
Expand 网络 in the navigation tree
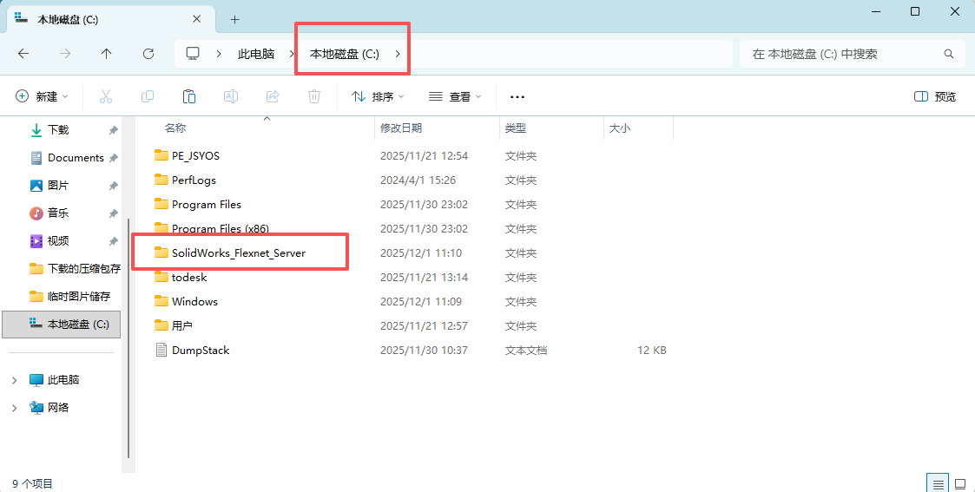click(x=14, y=408)
